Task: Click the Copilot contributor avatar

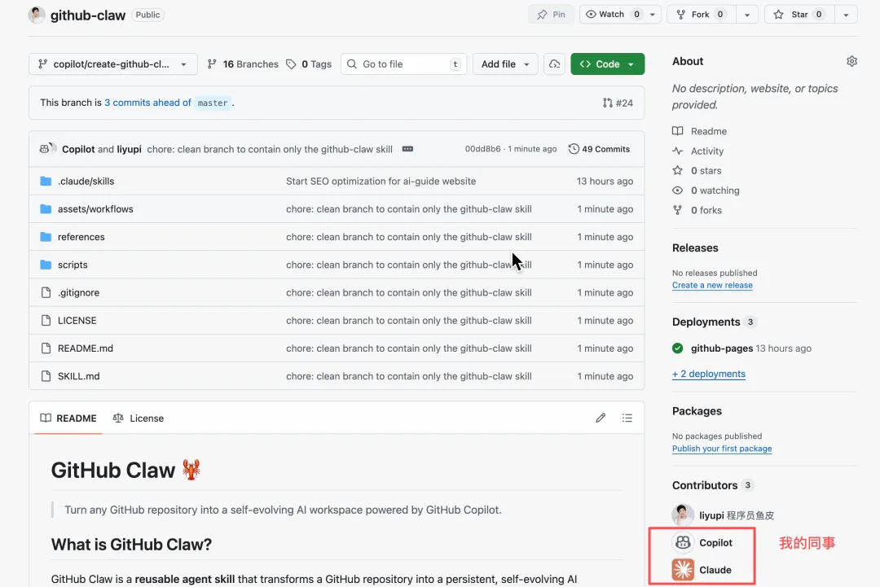Action: click(683, 543)
